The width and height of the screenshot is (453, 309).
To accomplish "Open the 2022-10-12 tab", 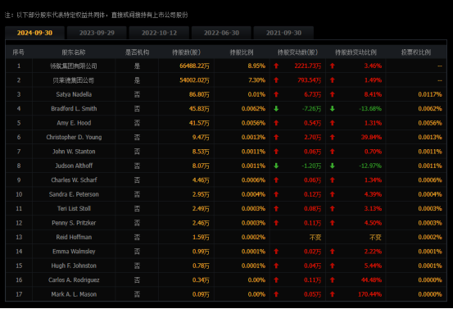I will point(159,33).
